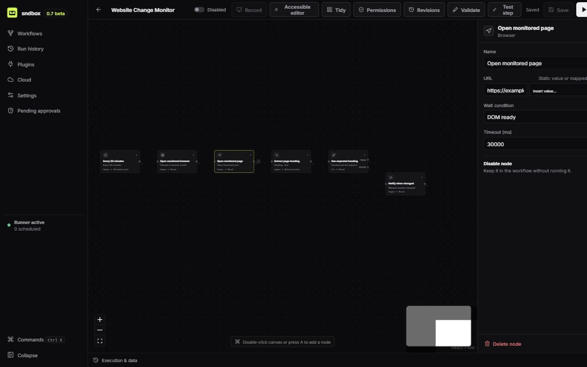Click the menu dot on 'Notify when changed' node
The image size is (587, 367).
coord(422,177)
